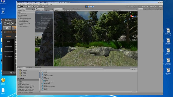
Task: Select Bandicam game recording mode gamepad
Action: (x=7, y=28)
